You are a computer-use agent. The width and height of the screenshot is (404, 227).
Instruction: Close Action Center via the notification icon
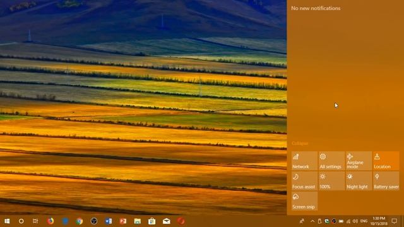(394, 221)
